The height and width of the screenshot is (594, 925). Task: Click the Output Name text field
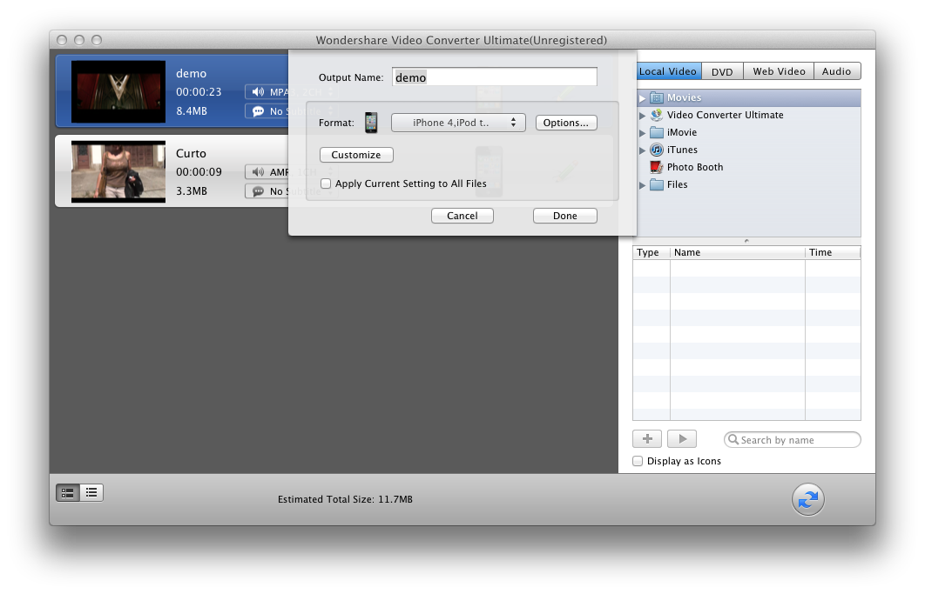(494, 77)
